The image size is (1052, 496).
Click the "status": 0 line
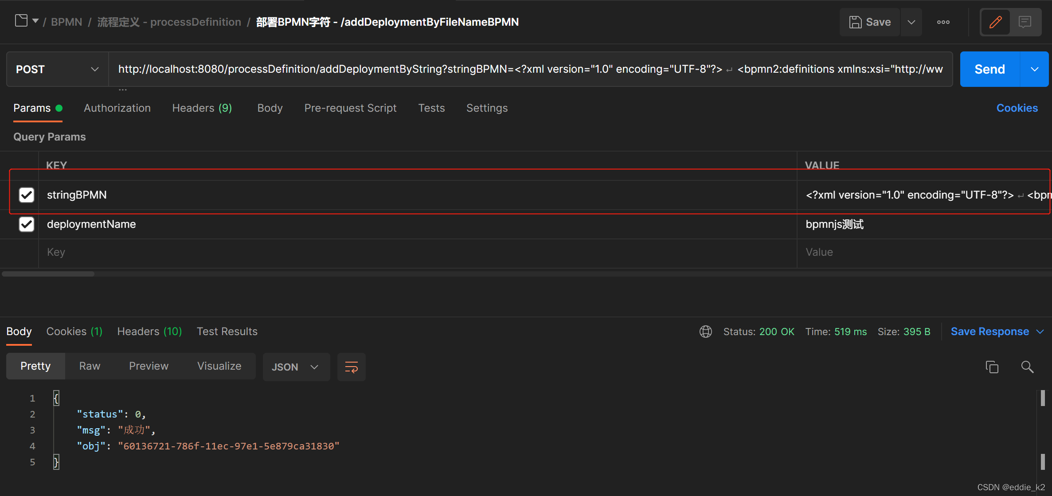(x=111, y=414)
